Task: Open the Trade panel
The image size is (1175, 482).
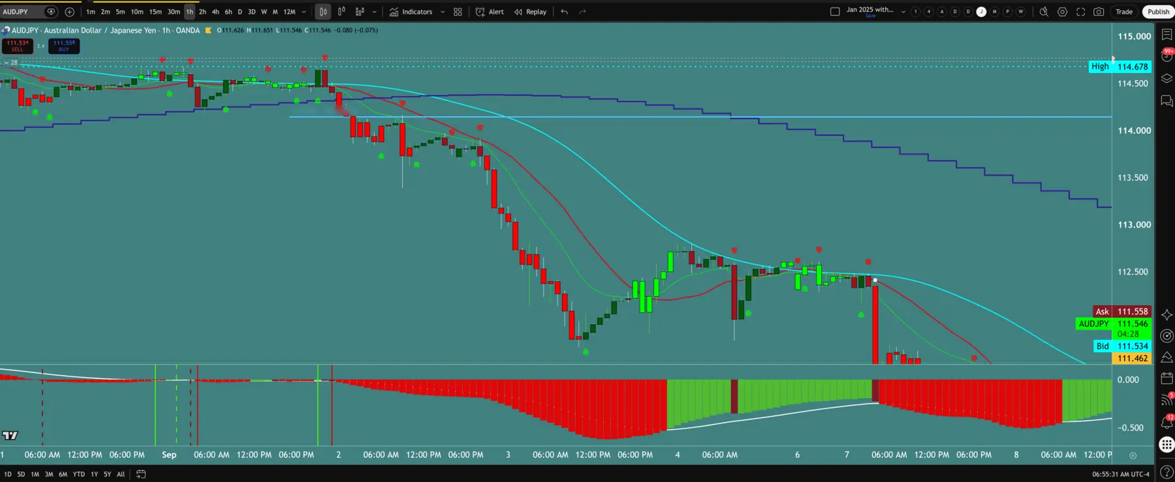Action: pyautogui.click(x=1124, y=12)
